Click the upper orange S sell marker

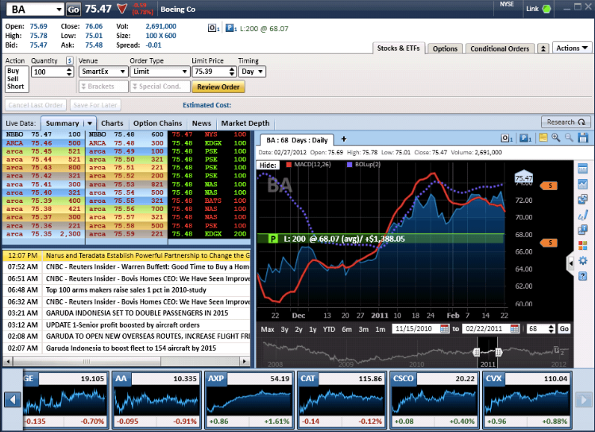549,186
